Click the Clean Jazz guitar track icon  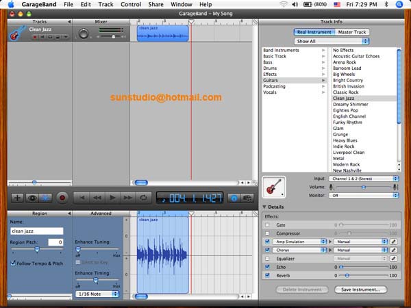(x=17, y=34)
